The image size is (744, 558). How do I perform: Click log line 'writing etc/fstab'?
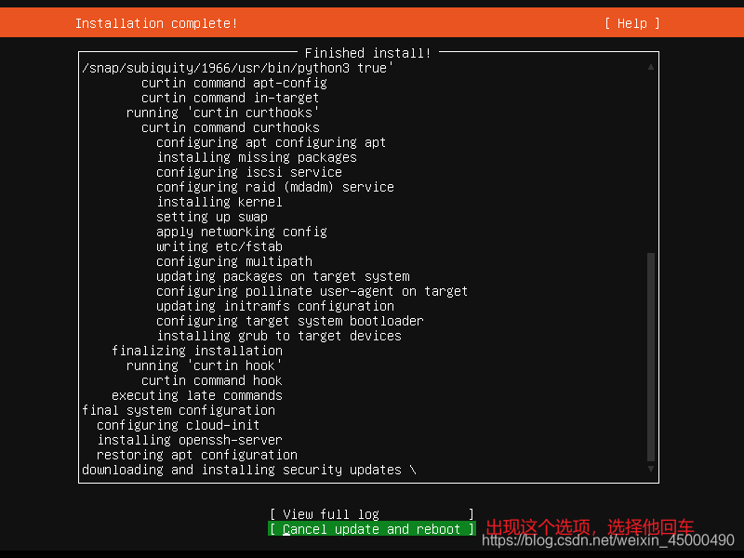click(219, 246)
